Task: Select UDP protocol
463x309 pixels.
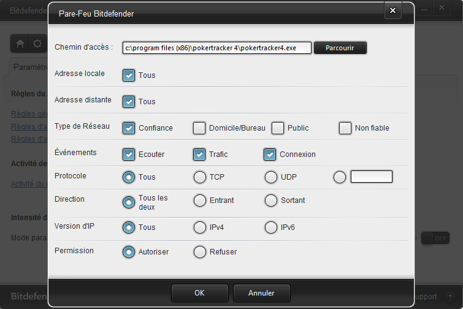Action: pos(271,177)
